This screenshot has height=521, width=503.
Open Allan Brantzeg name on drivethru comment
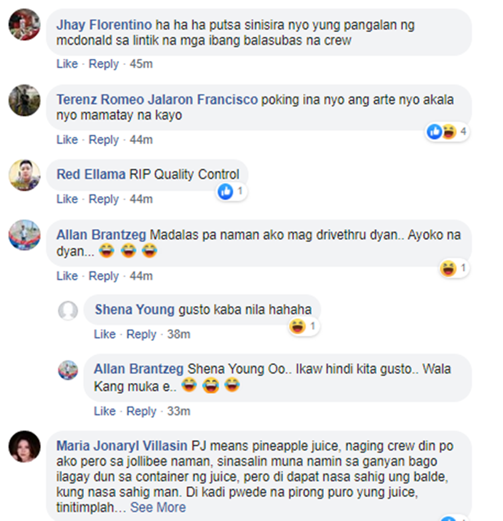pyautogui.click(x=101, y=235)
